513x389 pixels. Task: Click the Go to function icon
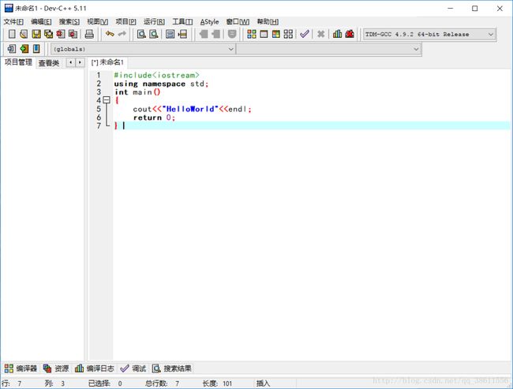170,34
